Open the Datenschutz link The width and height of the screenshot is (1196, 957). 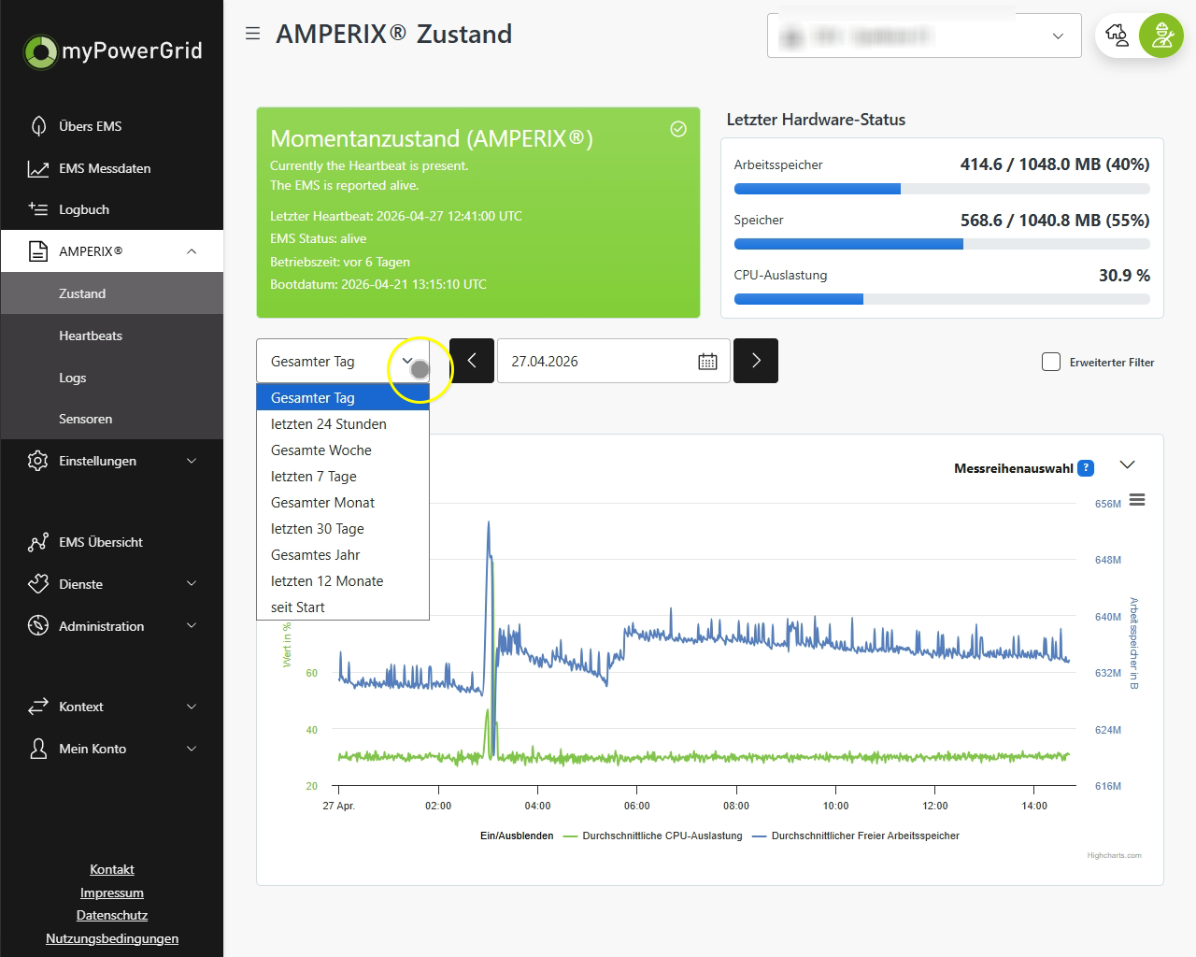click(112, 915)
